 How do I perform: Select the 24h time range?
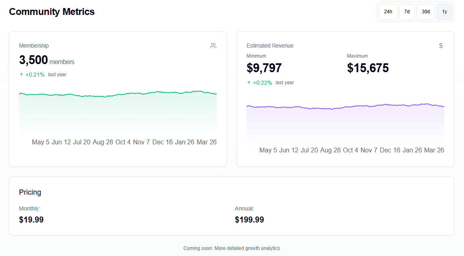pyautogui.click(x=388, y=12)
